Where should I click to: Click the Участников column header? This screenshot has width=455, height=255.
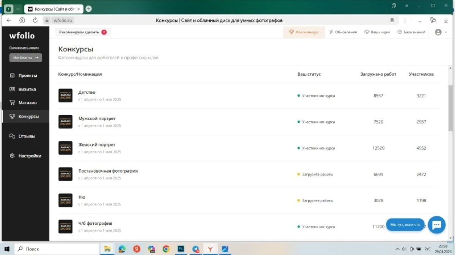421,74
